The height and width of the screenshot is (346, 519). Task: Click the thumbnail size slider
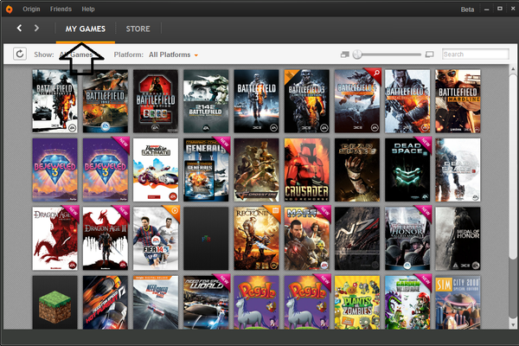point(389,54)
